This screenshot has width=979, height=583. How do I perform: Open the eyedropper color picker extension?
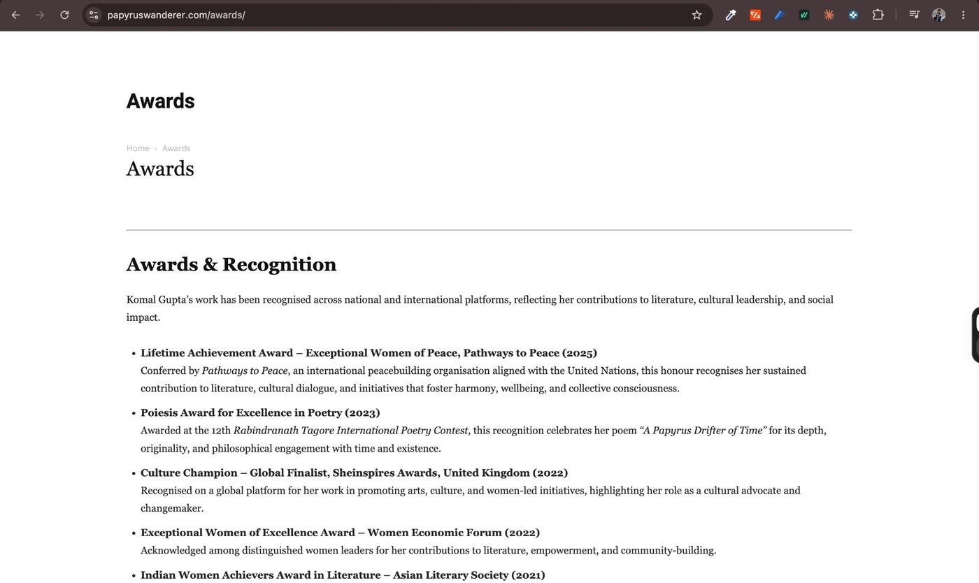coord(731,15)
